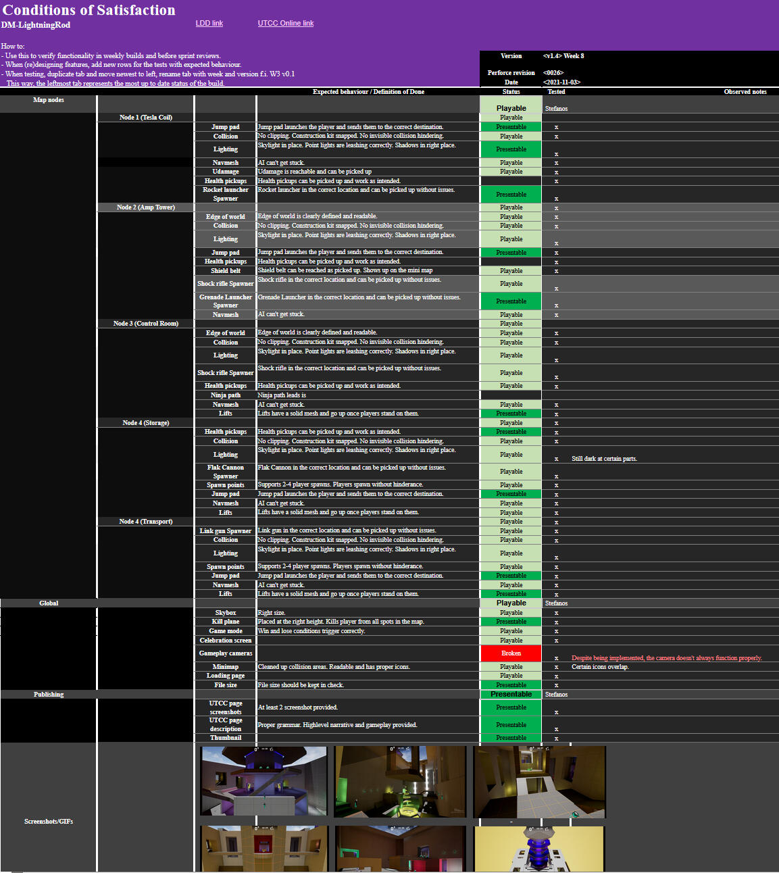
Task: Select the Global section header
Action: [x=49, y=603]
